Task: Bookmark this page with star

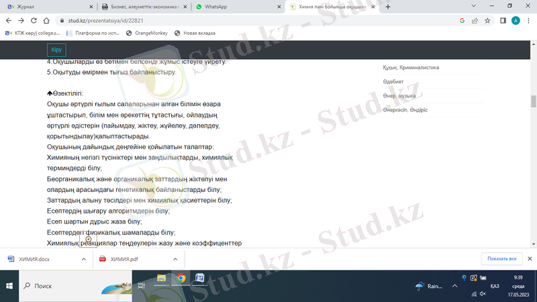Action: point(487,21)
